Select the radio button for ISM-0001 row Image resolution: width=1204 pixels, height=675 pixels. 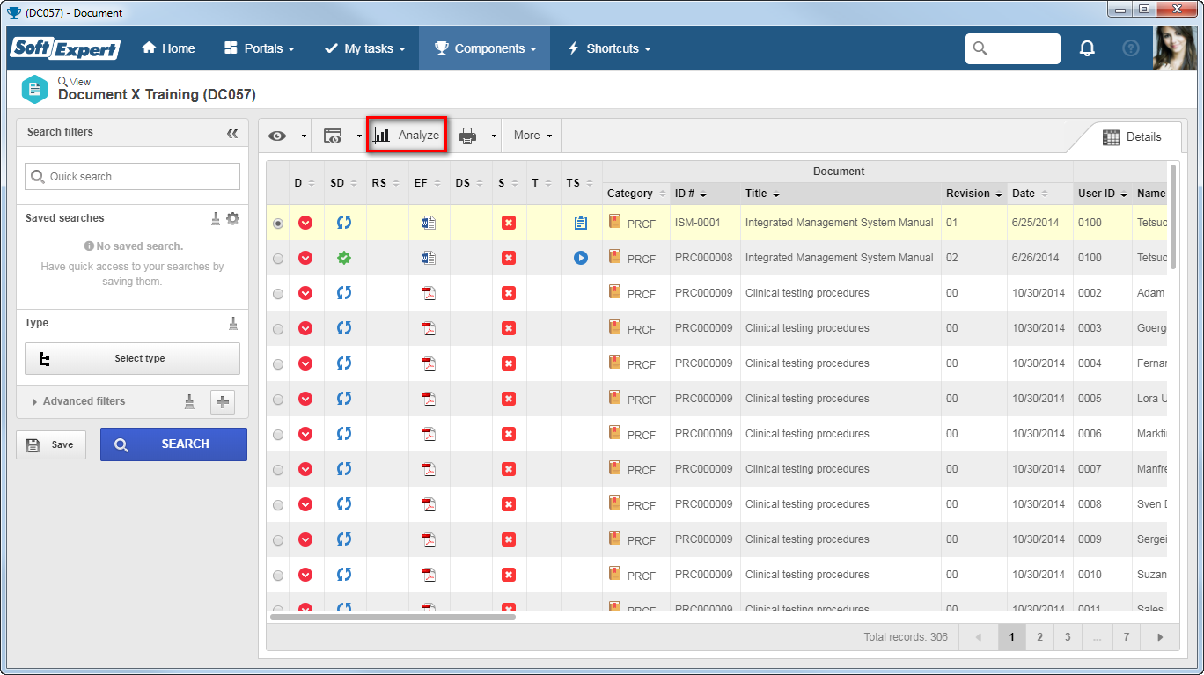tap(278, 224)
